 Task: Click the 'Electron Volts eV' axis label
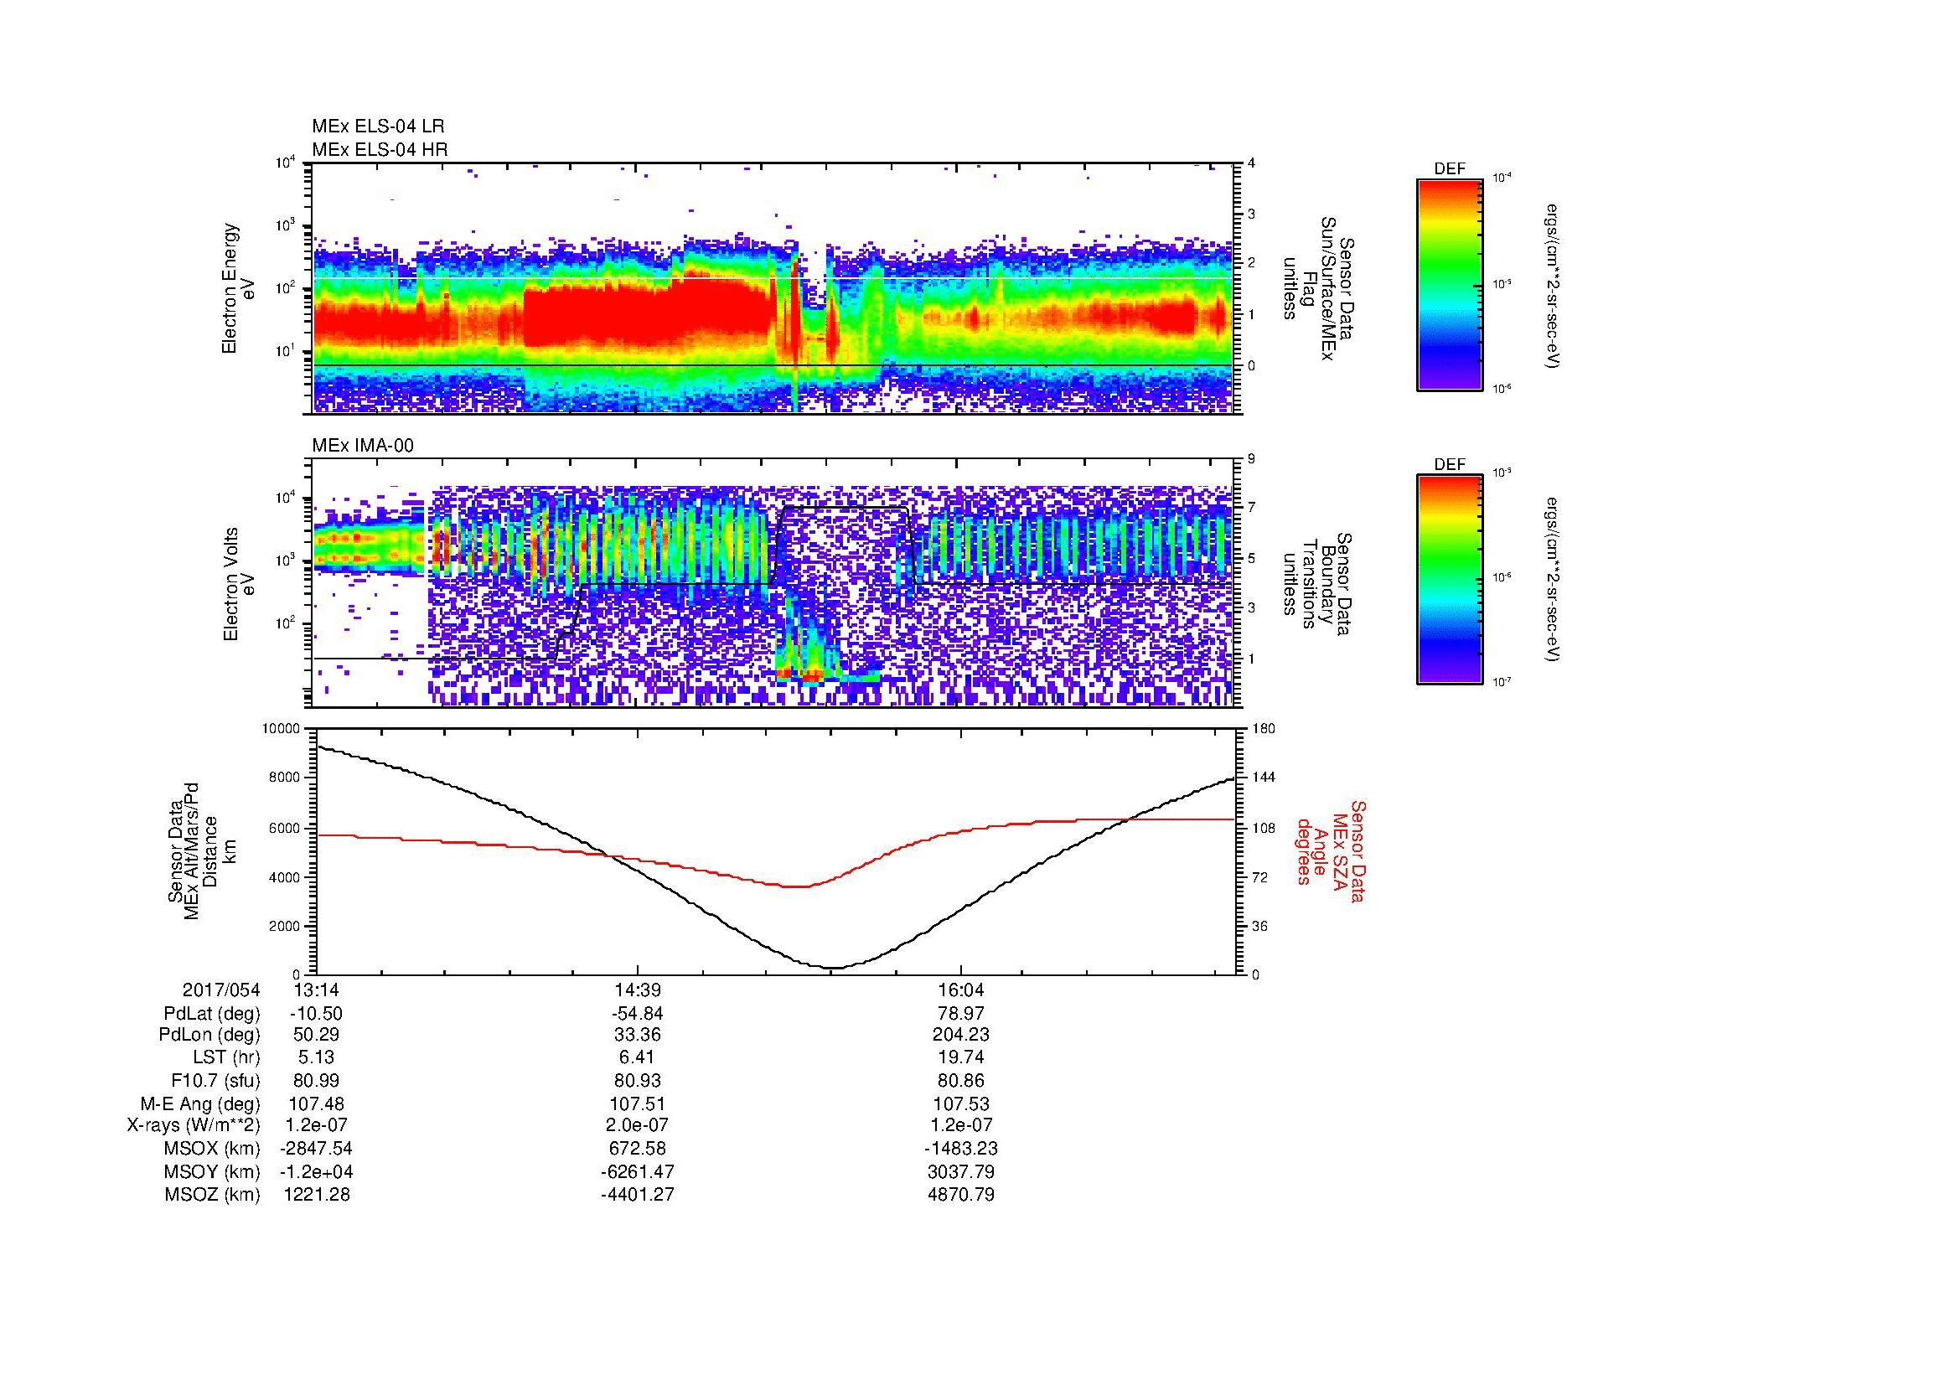click(x=238, y=585)
